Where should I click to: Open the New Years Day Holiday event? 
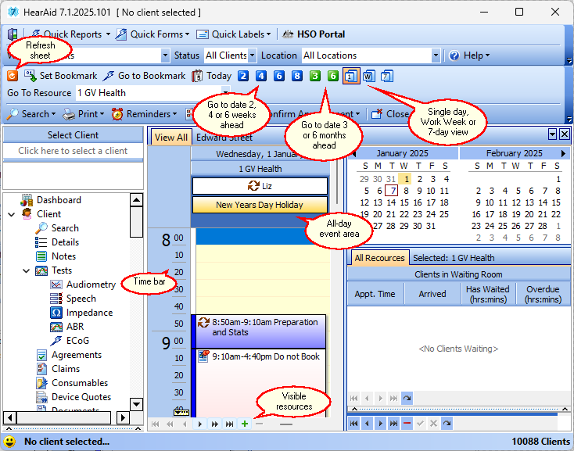click(x=260, y=205)
